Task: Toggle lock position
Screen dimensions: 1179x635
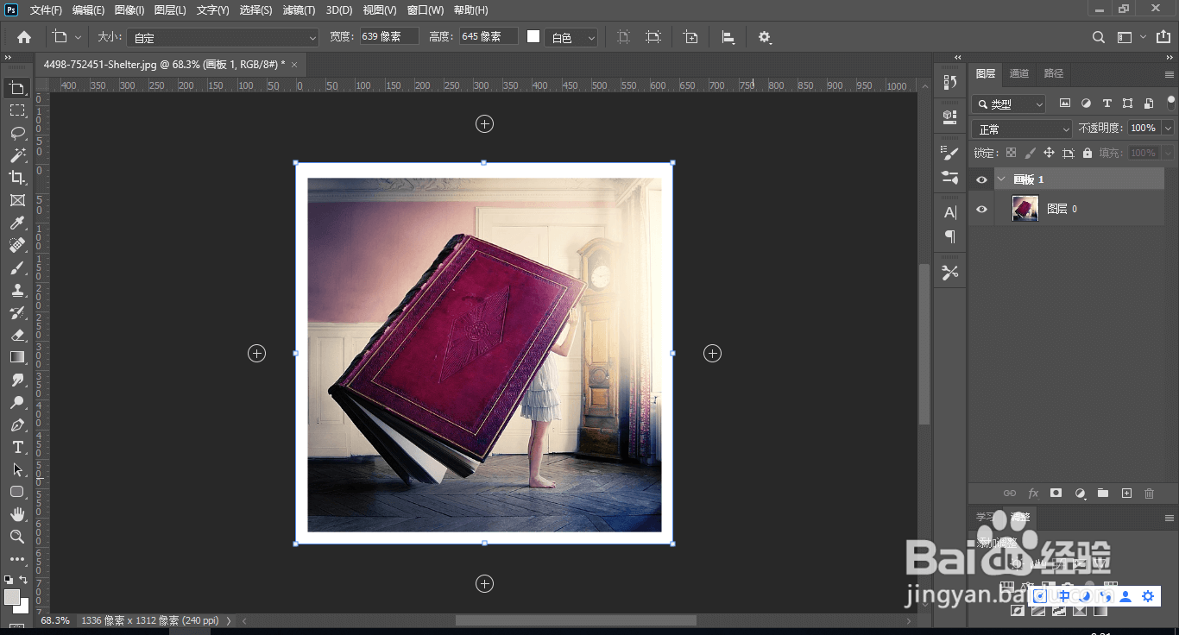Action: click(1049, 153)
